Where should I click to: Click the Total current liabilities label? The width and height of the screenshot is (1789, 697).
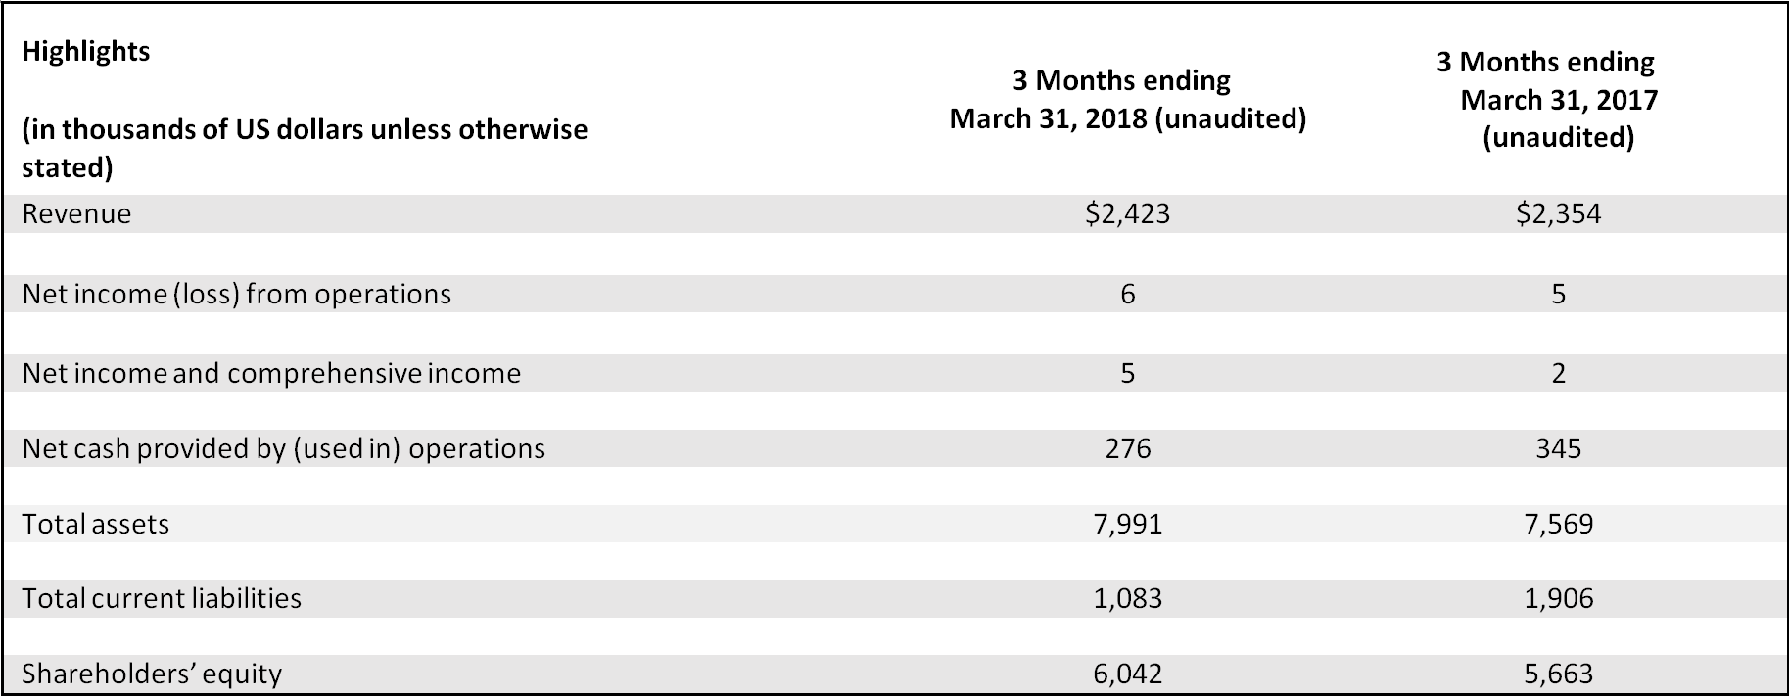(162, 599)
